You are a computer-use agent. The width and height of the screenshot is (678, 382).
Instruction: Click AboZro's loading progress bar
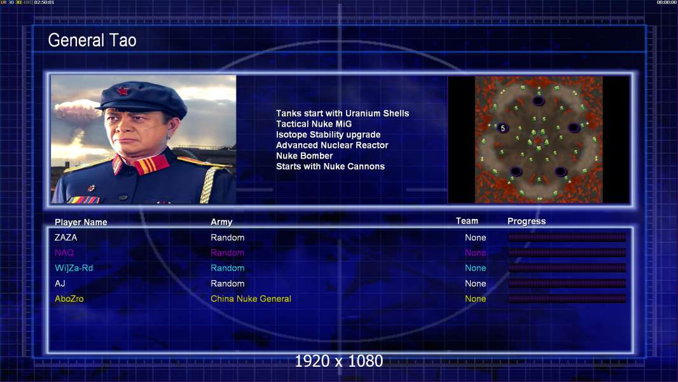click(x=567, y=299)
